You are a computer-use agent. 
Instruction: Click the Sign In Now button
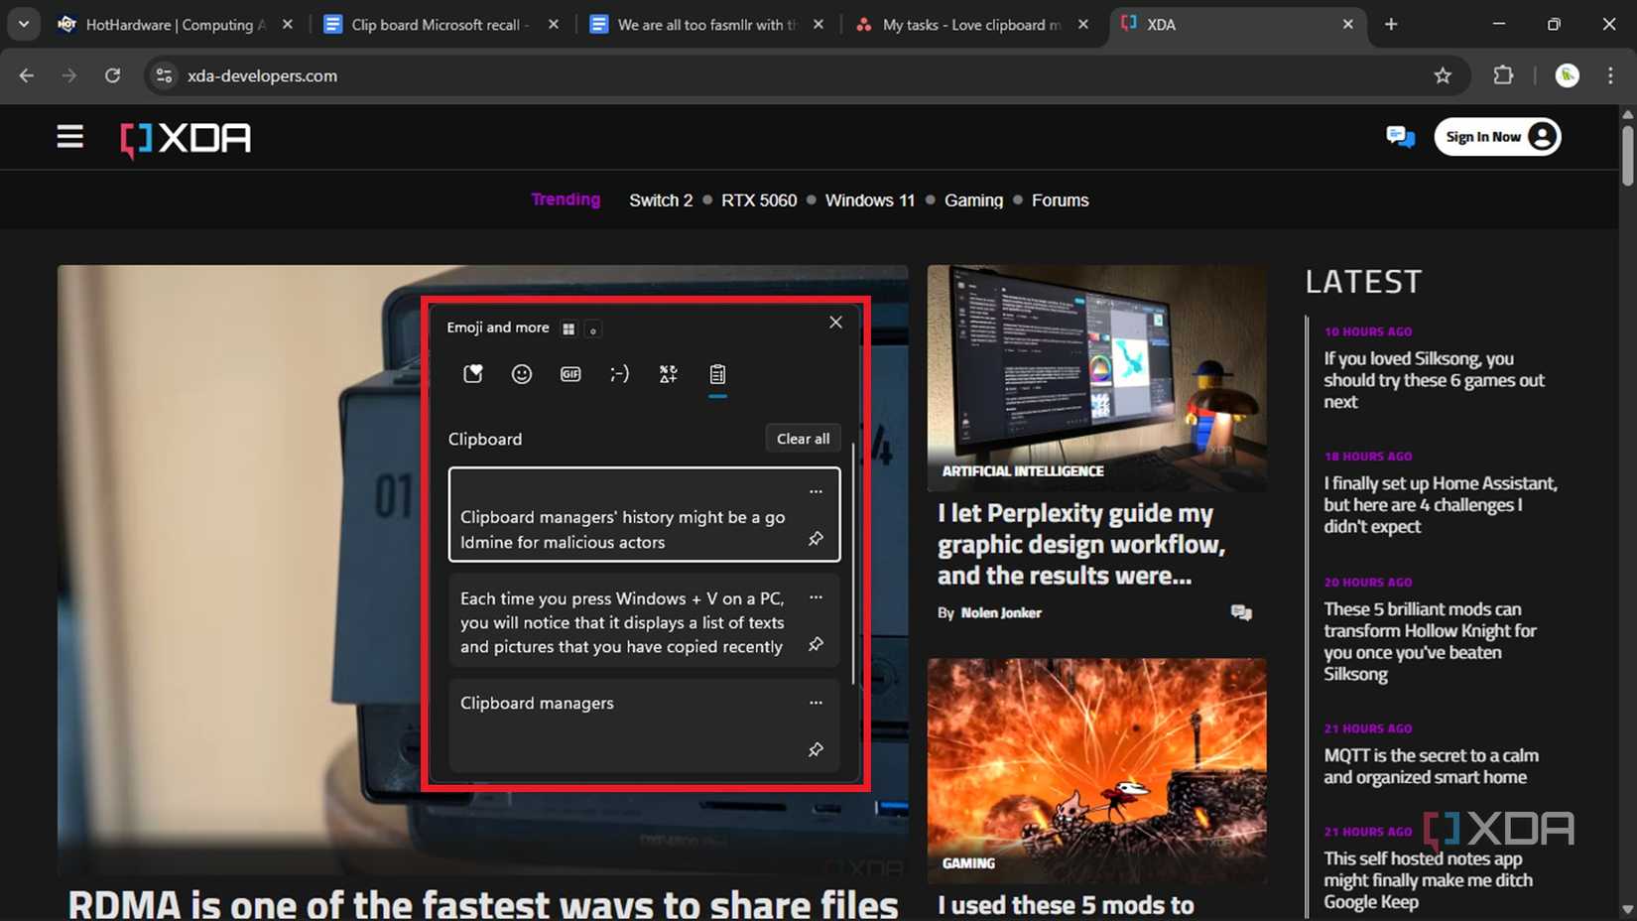[x=1497, y=136]
